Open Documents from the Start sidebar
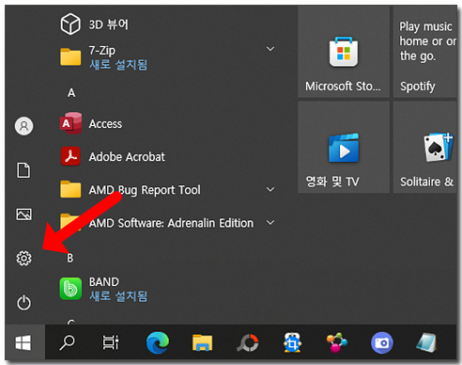 pos(23,170)
